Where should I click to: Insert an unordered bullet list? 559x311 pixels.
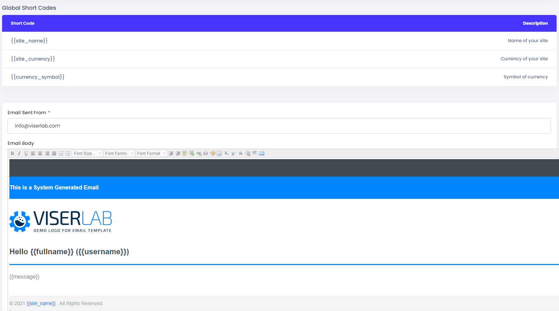pyautogui.click(x=68, y=153)
